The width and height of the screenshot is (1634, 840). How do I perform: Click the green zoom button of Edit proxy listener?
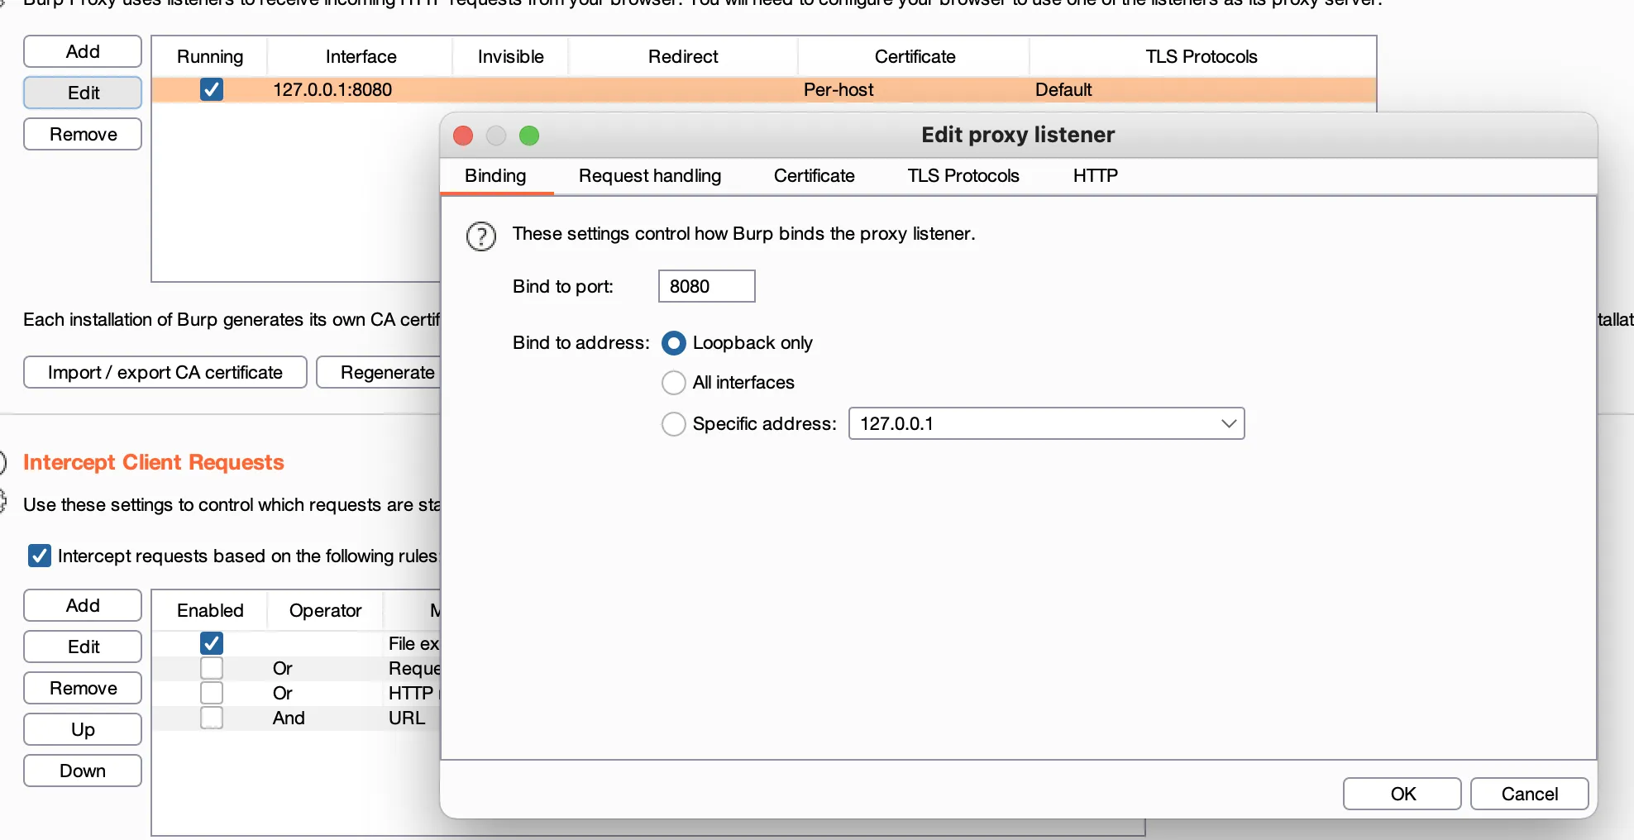point(529,136)
